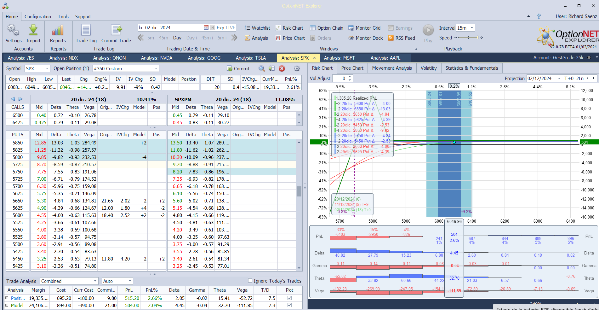Switch to the Movement Analysis tab
This screenshot has width=599, height=310.
click(392, 68)
